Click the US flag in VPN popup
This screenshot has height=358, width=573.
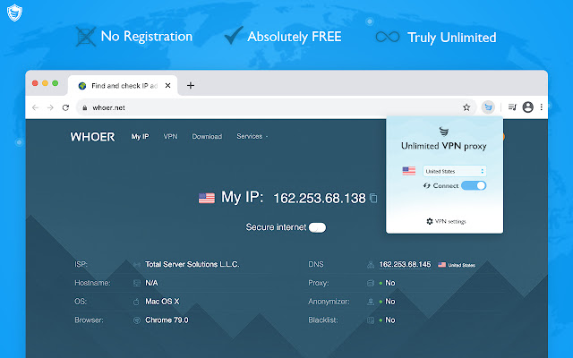pyautogui.click(x=409, y=171)
